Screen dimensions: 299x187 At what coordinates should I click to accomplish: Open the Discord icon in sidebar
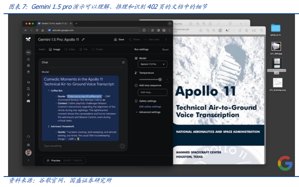[x=28, y=101]
